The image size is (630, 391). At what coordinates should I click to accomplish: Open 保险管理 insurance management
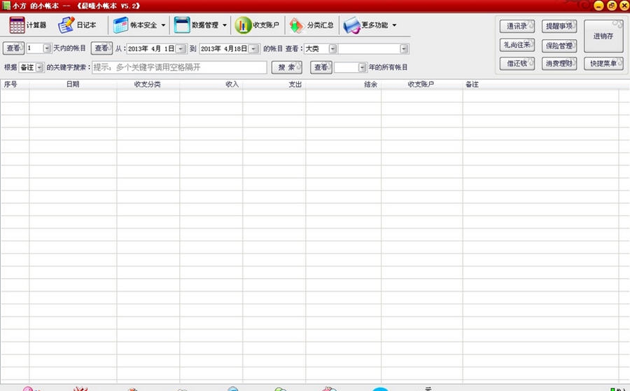pos(559,46)
